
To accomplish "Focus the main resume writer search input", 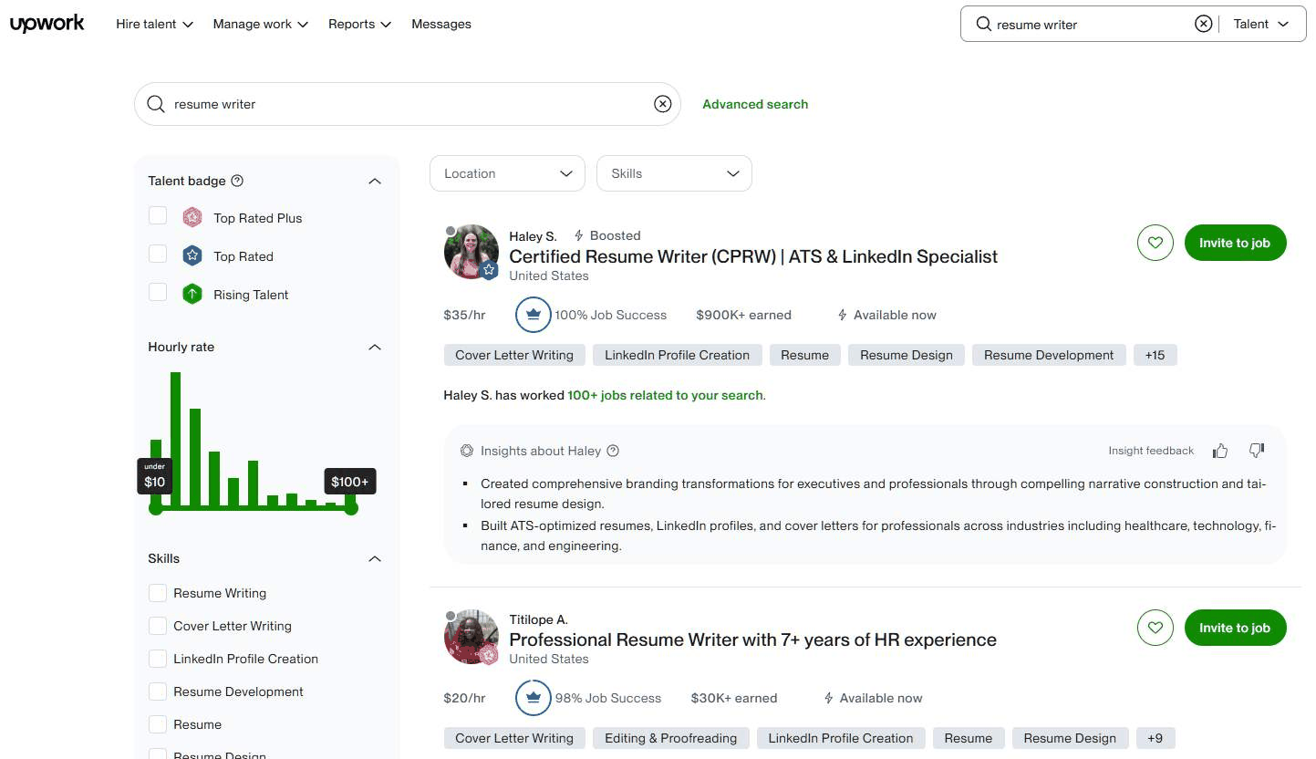I will pos(408,104).
